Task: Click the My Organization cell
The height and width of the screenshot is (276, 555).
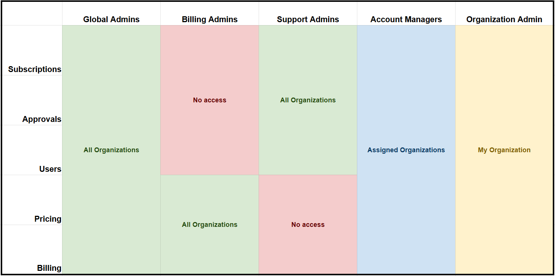Action: coord(504,150)
